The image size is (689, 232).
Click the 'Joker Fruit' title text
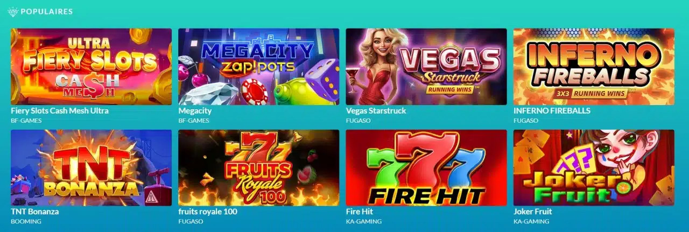[x=533, y=212]
